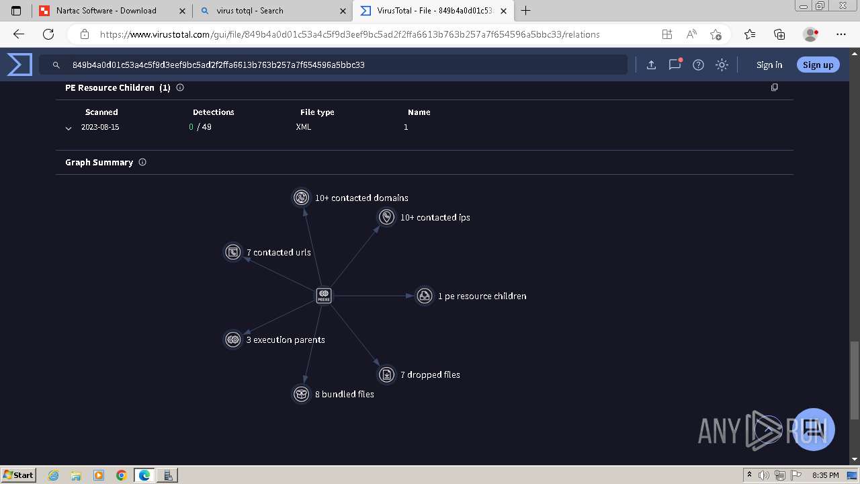Image resolution: width=860 pixels, height=484 pixels.
Task: Open Chrome from taskbar
Action: coord(121,475)
